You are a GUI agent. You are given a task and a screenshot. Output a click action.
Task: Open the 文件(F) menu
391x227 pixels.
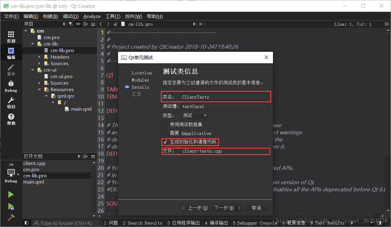point(11,16)
